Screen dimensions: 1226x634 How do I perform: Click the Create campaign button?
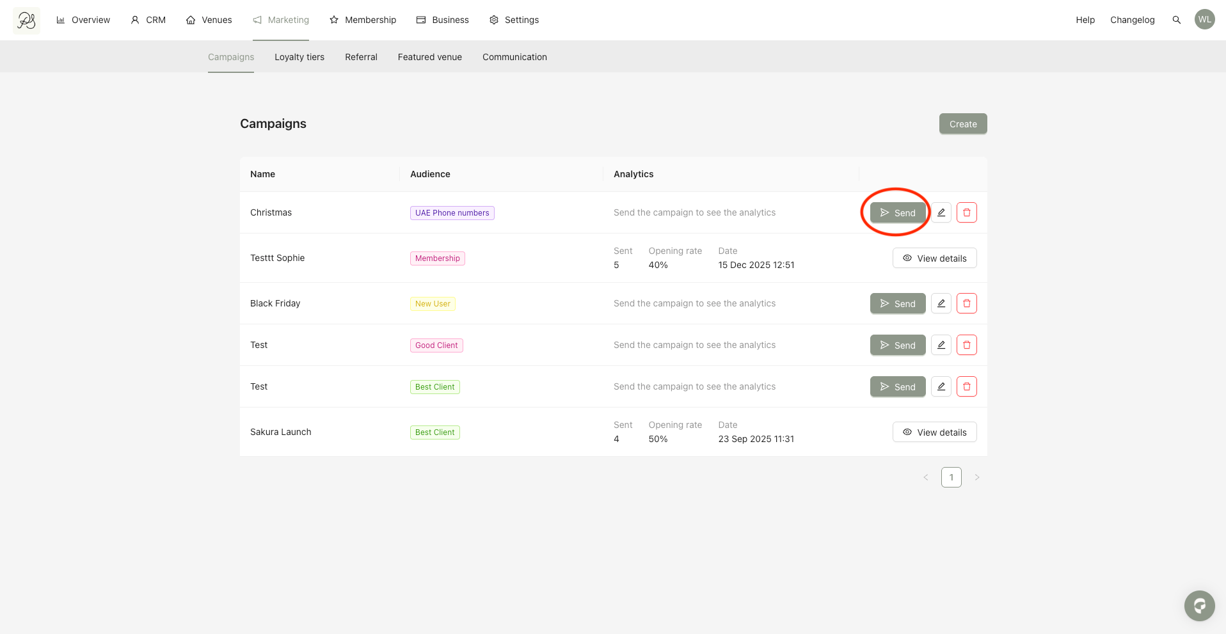pyautogui.click(x=963, y=124)
